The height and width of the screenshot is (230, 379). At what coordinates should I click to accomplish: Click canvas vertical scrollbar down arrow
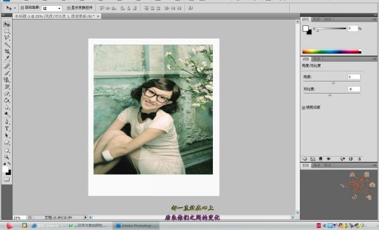coord(298,212)
